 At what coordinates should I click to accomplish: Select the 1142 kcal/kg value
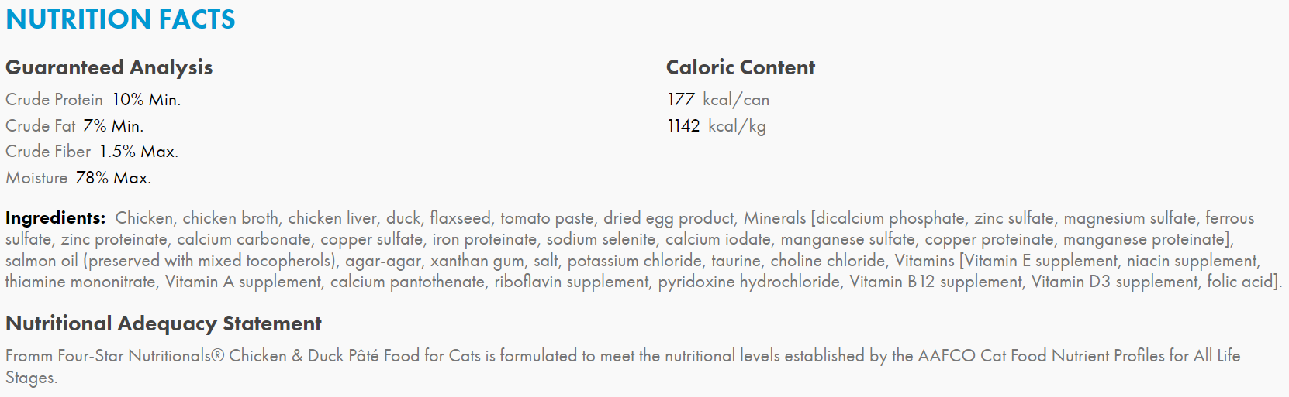(717, 126)
